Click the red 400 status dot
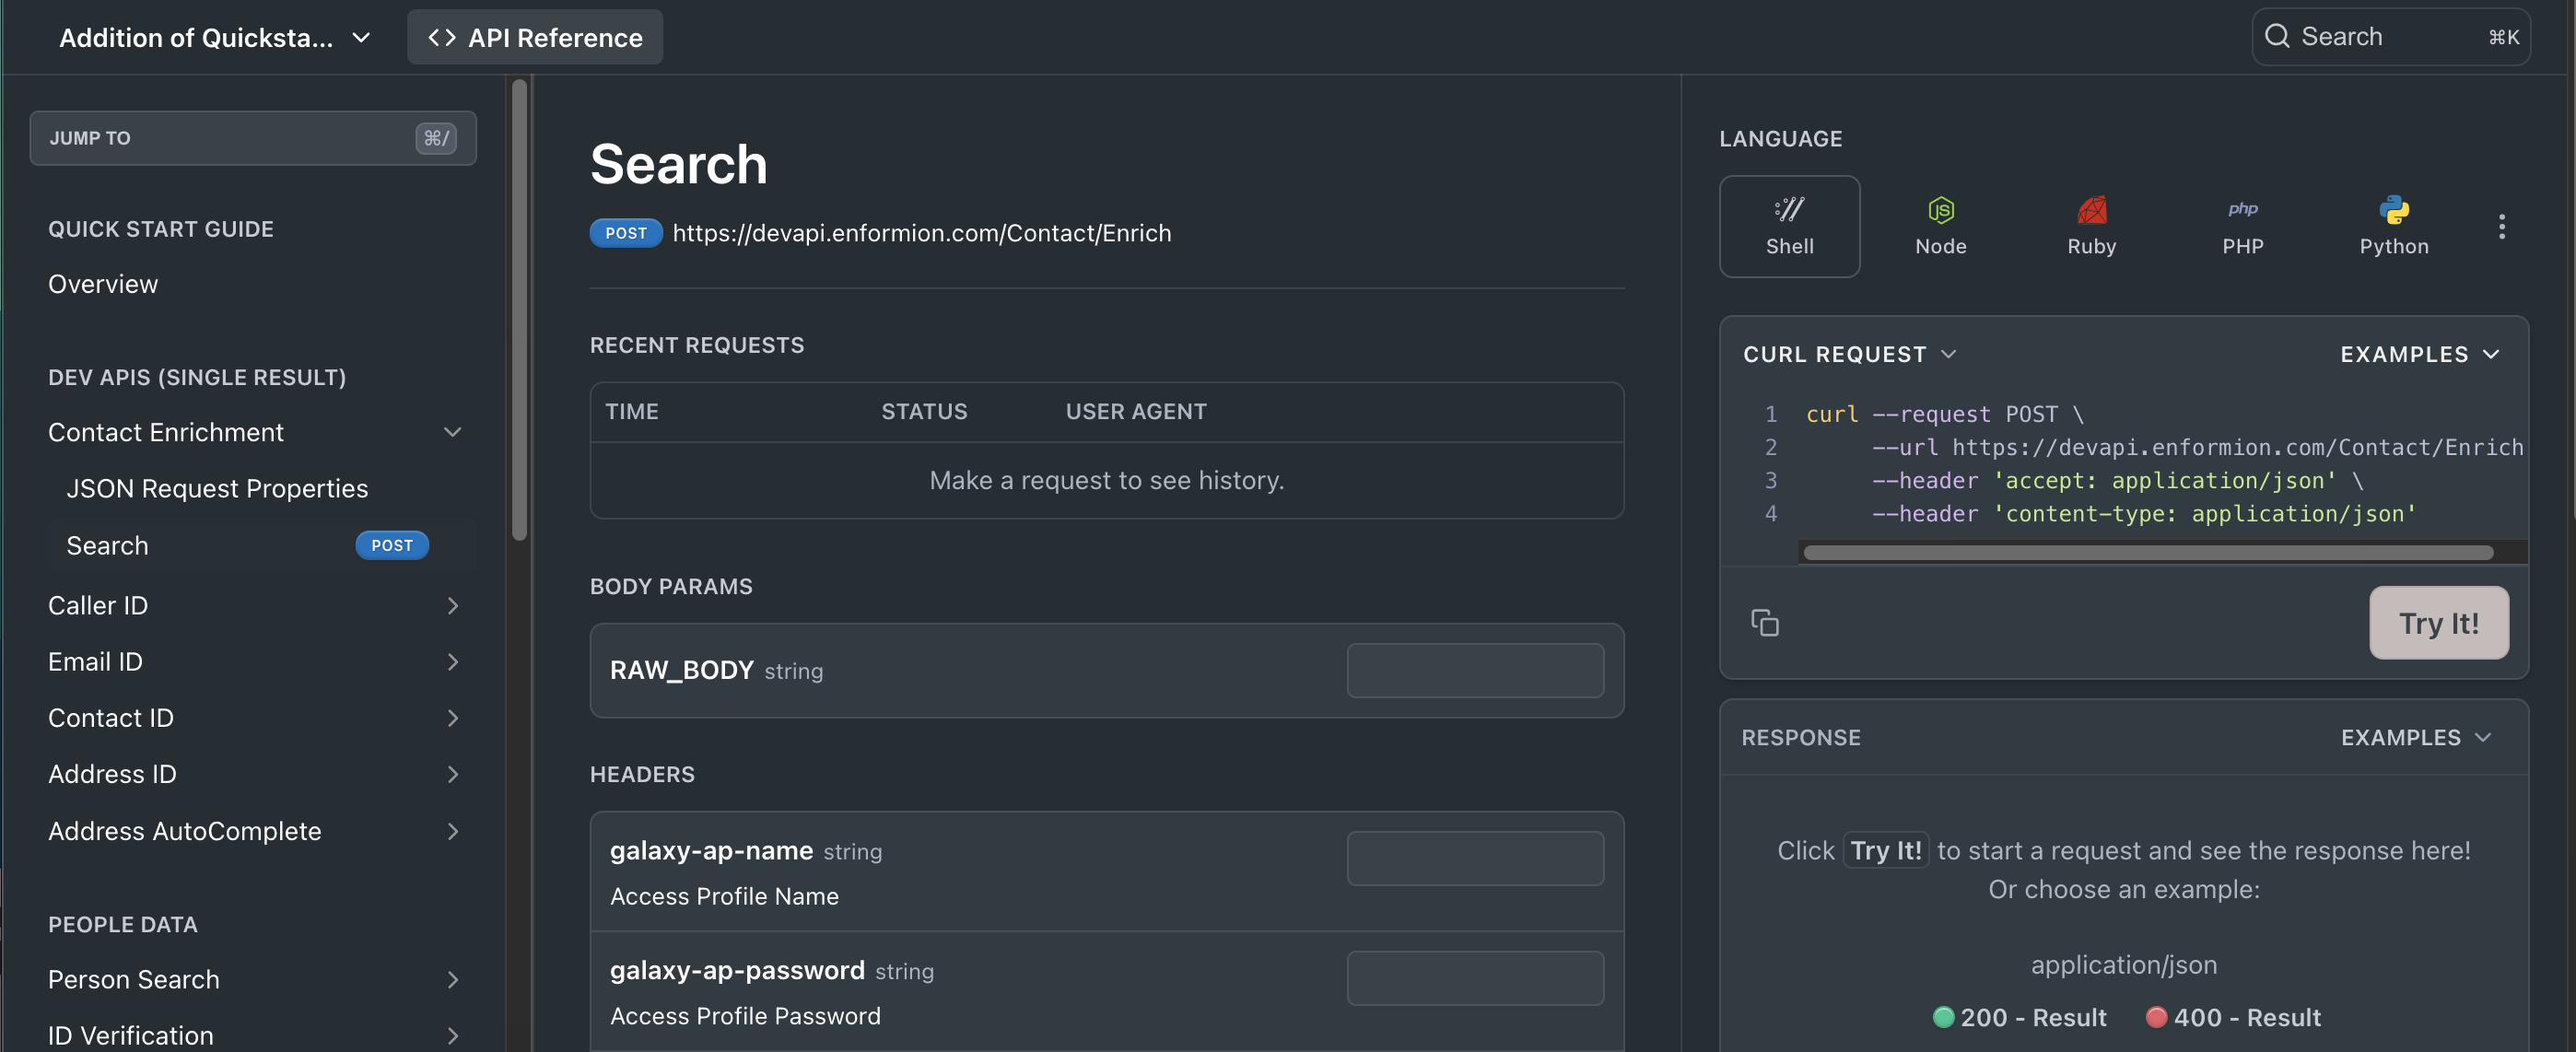 pos(2156,1017)
